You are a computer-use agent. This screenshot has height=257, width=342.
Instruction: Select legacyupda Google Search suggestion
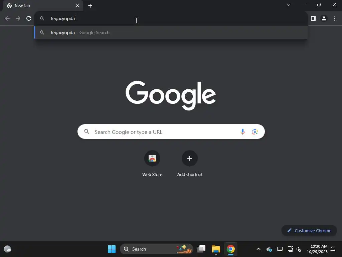point(171,32)
